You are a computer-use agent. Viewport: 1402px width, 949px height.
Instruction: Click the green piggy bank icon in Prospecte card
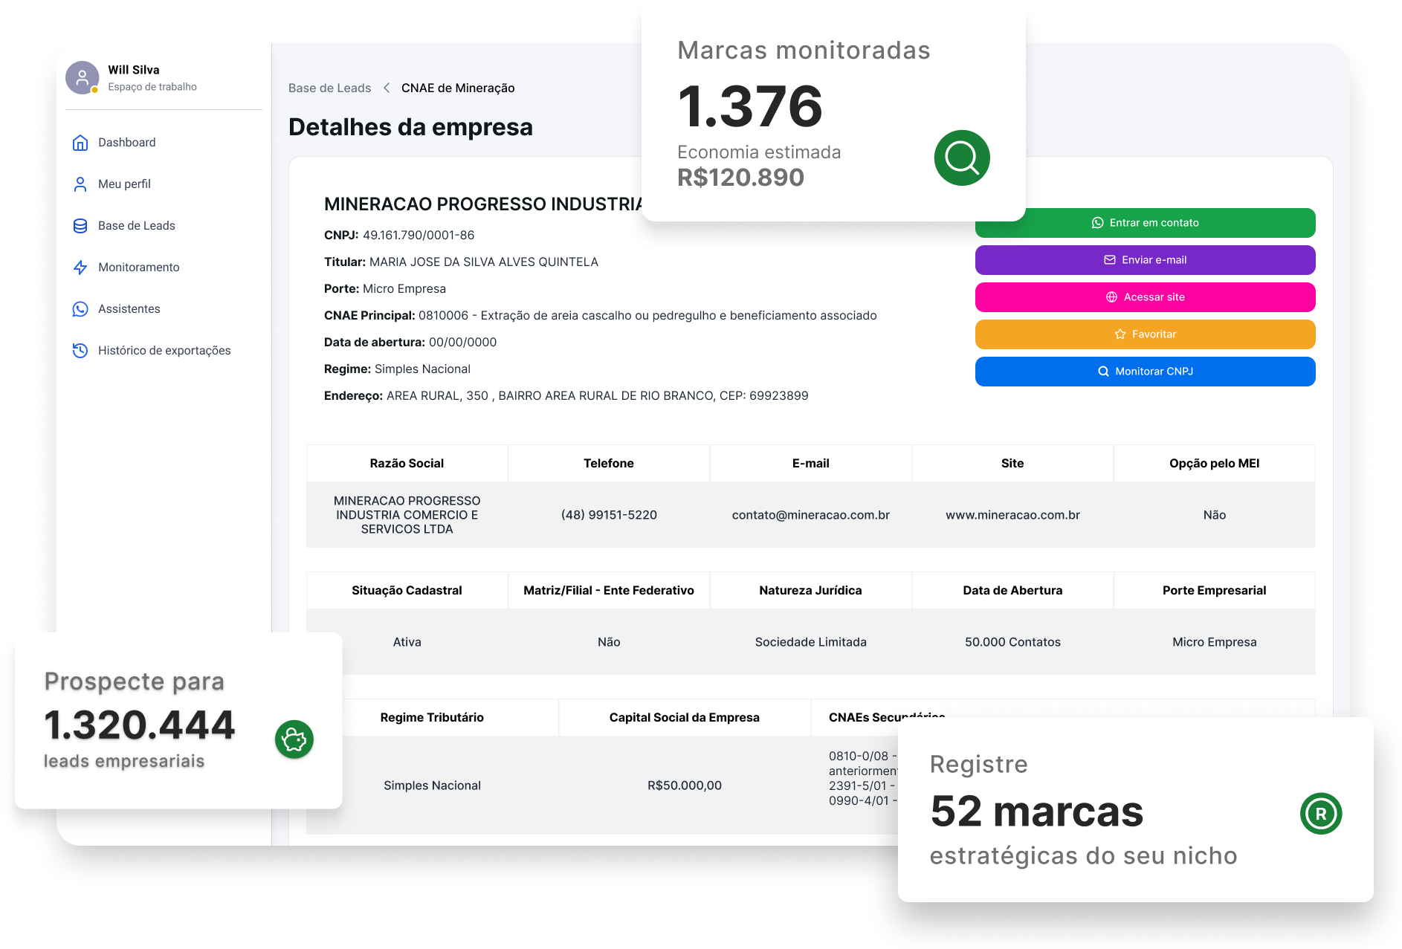pos(294,739)
